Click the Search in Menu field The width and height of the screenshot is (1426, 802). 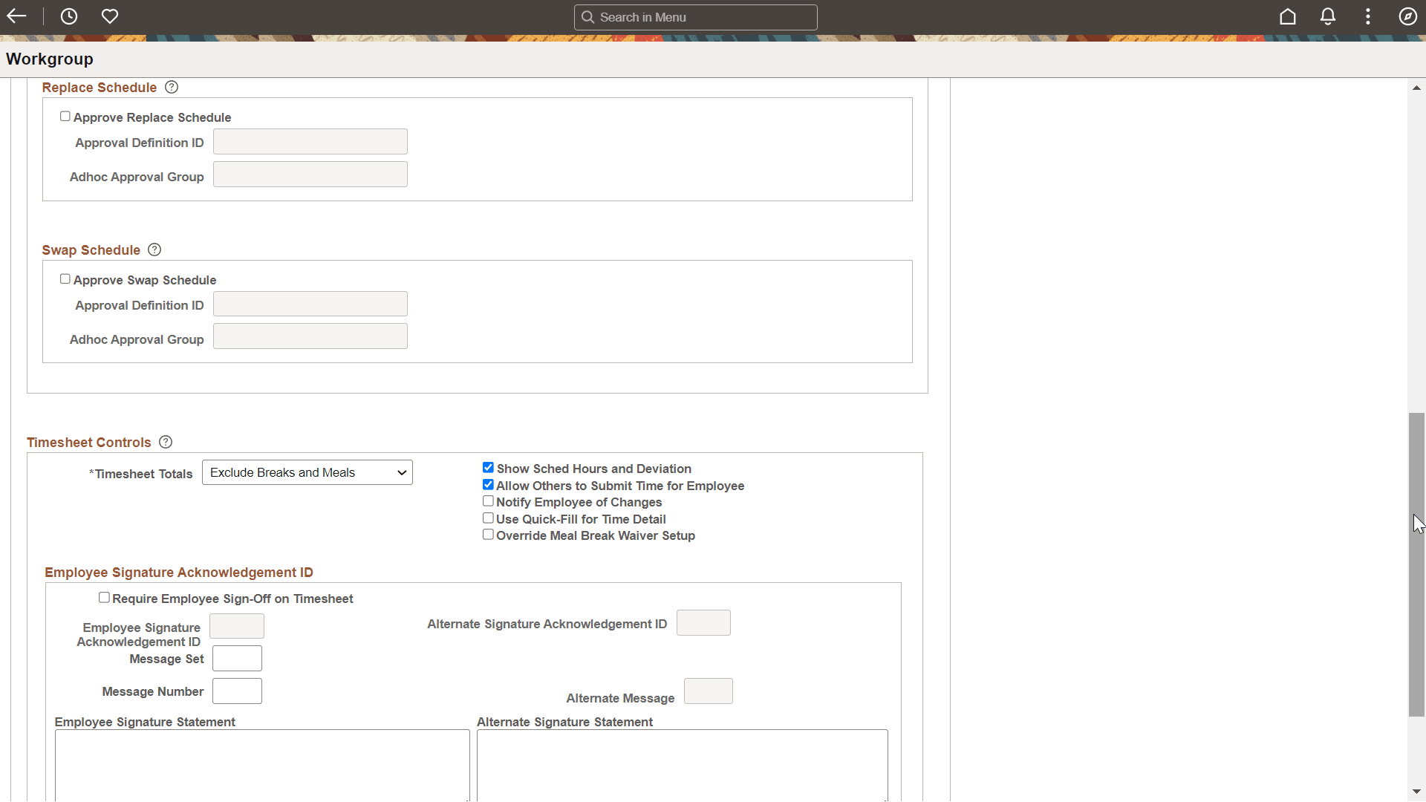695,17
